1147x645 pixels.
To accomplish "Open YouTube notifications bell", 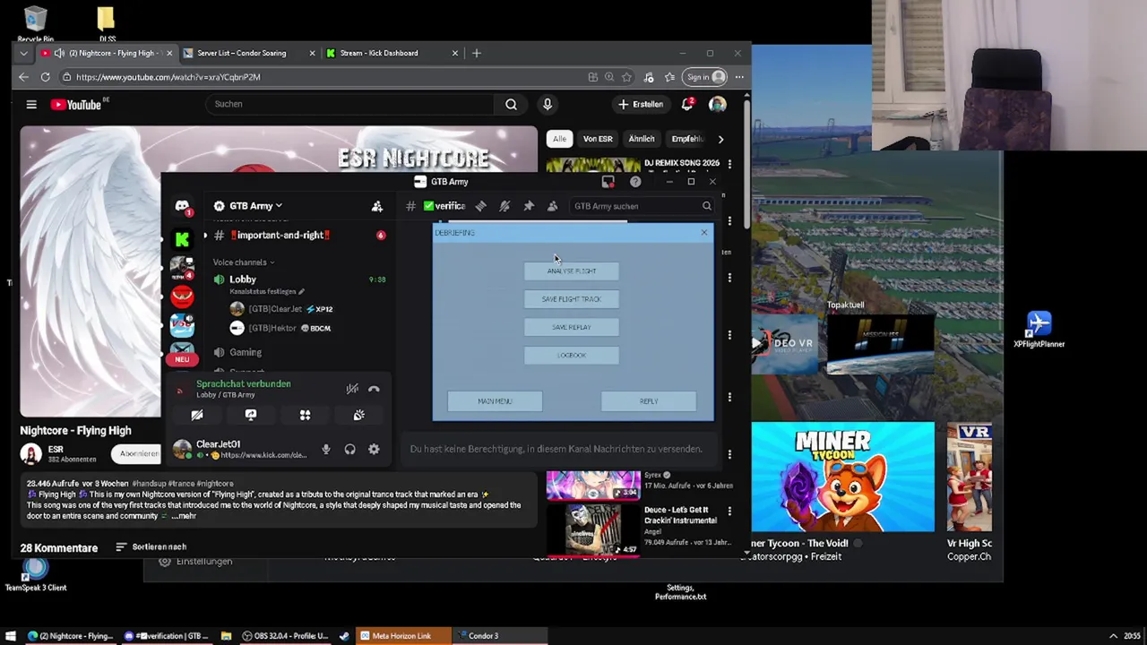I will (x=687, y=105).
